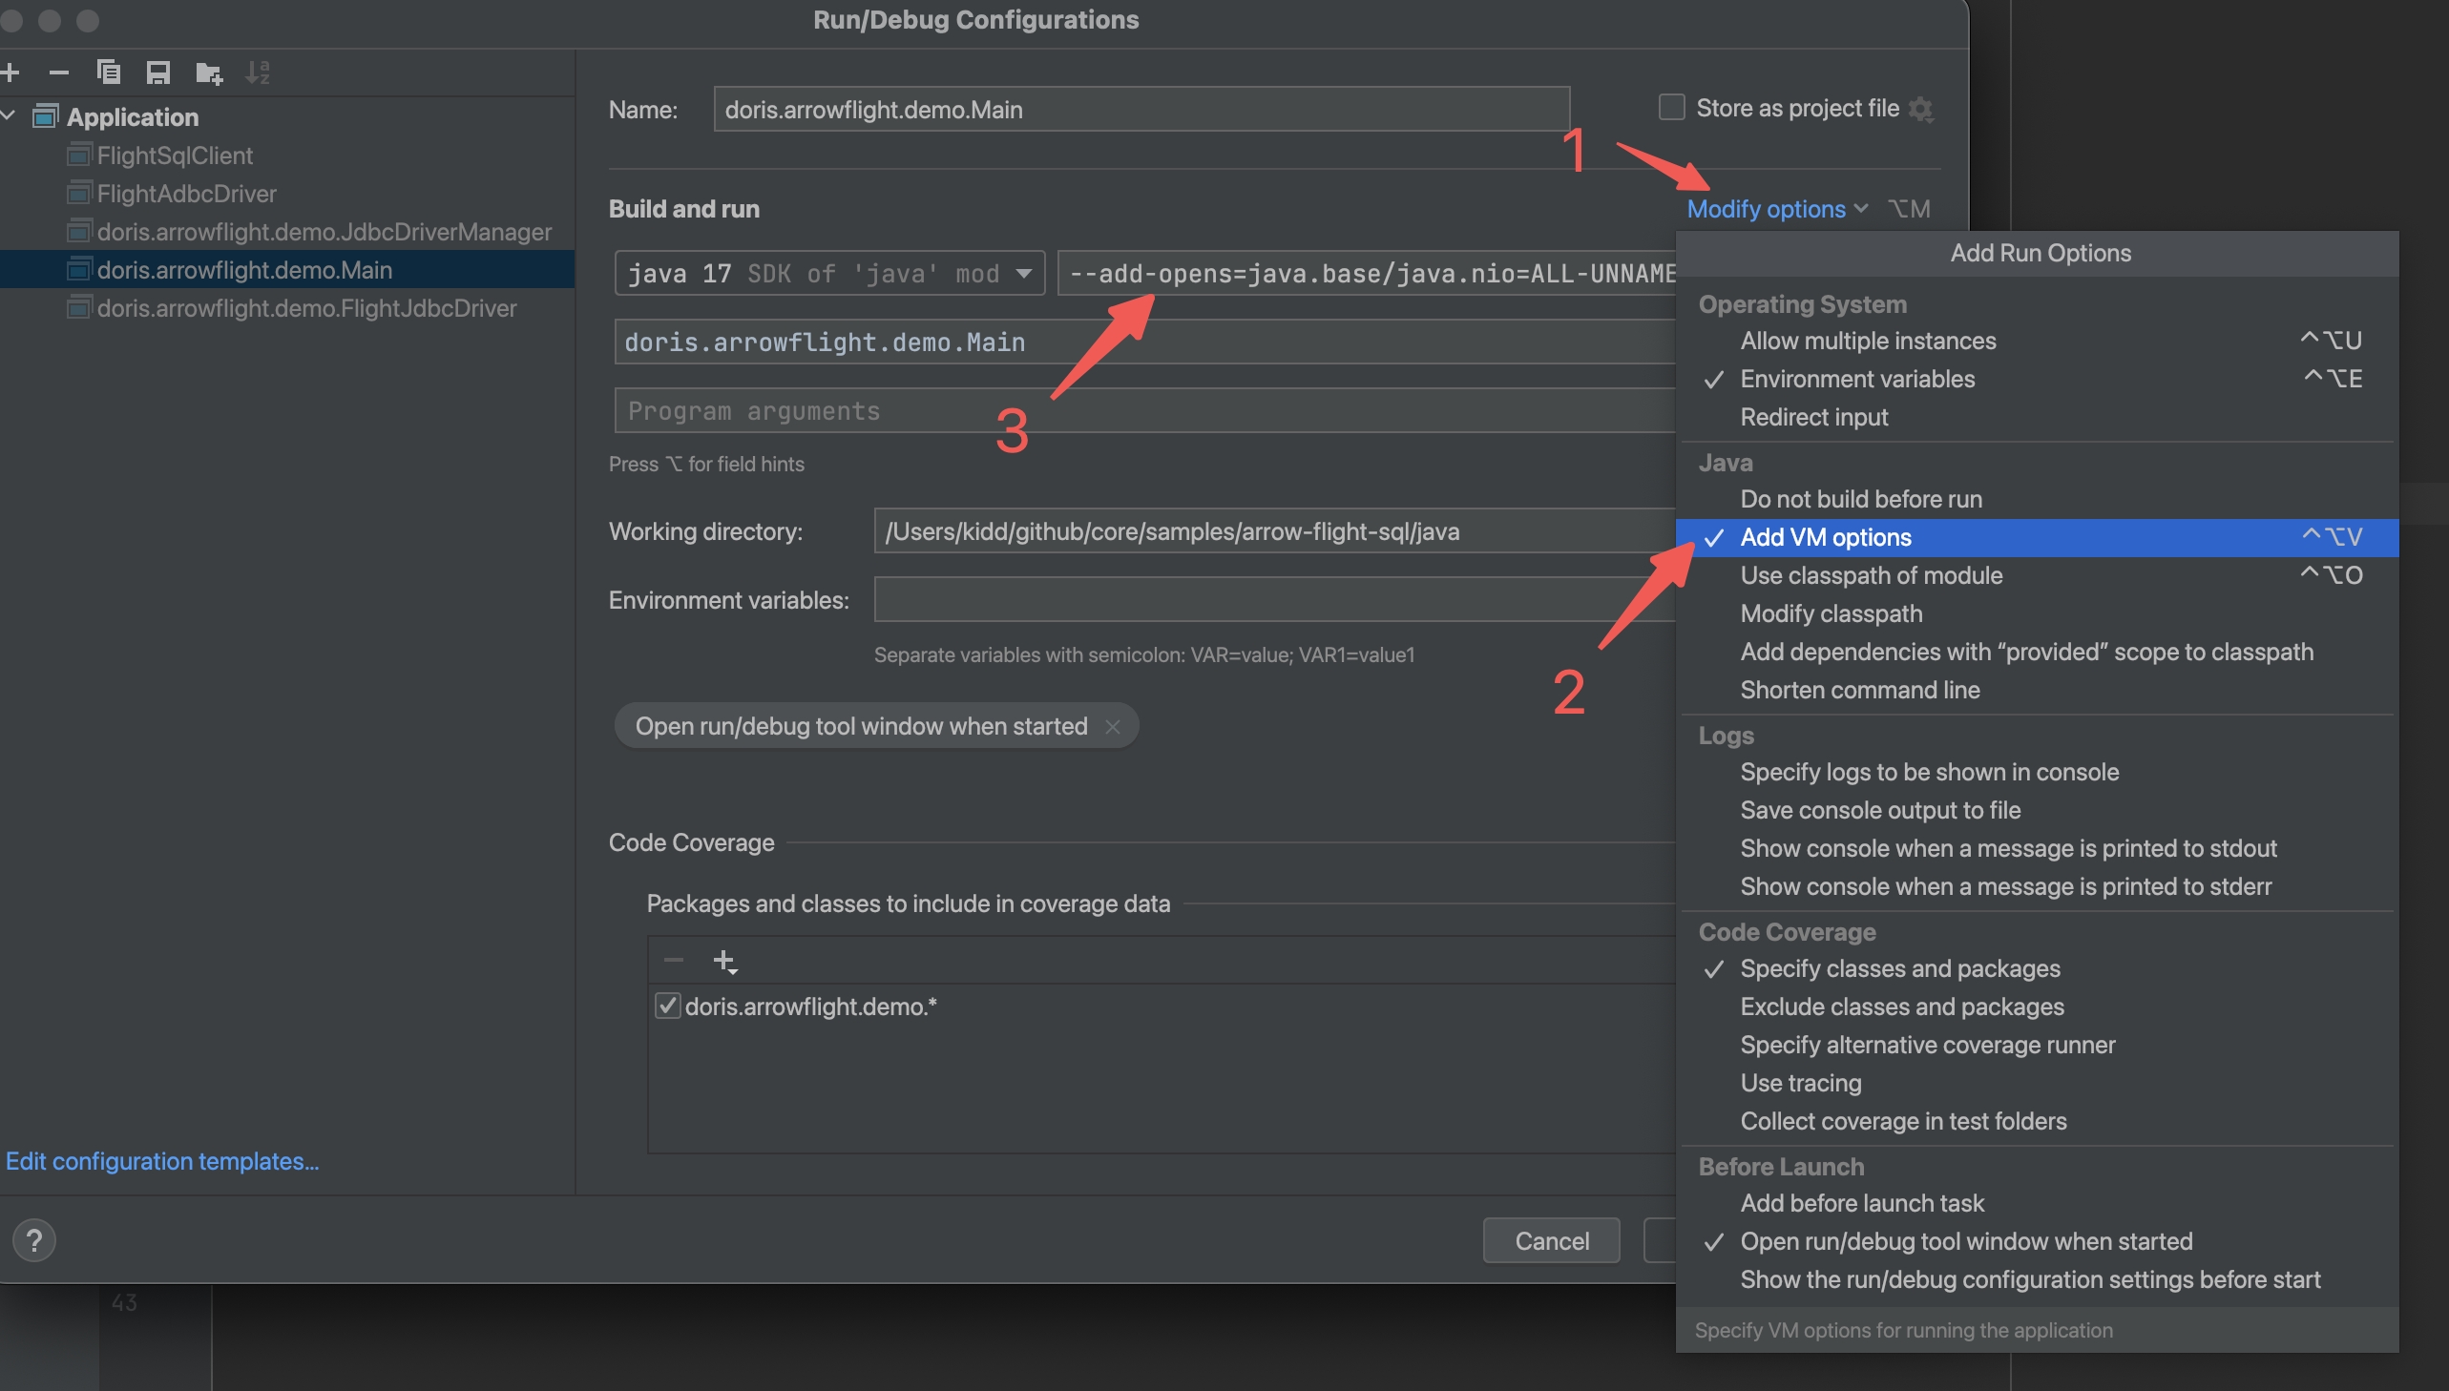Remove the selected configuration using the minus icon
The image size is (2449, 1391).
point(59,72)
